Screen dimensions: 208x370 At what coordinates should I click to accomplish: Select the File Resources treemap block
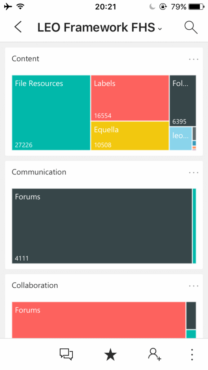click(x=51, y=113)
